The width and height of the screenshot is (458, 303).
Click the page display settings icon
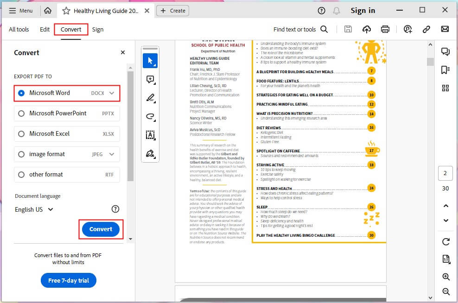(446, 259)
